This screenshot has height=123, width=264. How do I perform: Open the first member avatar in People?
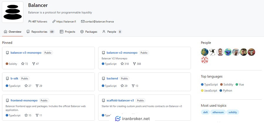pos(204,52)
